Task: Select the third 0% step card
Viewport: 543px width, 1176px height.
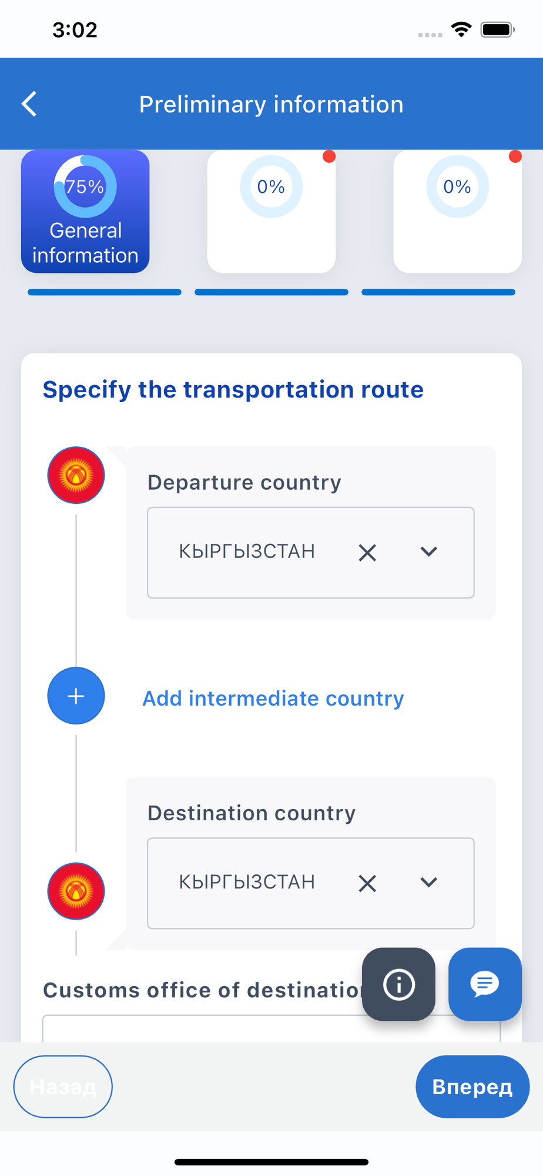Action: 457,211
